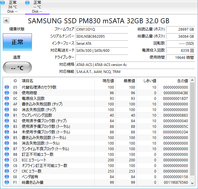The height and width of the screenshot is (189, 198).
Task: Click the firmware field CXM13D1Q
Action: pyautogui.click(x=102, y=29)
